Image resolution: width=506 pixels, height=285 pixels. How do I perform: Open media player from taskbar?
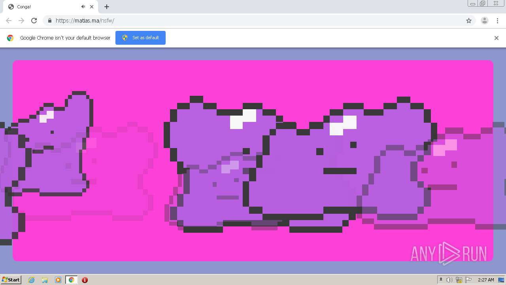[58, 280]
